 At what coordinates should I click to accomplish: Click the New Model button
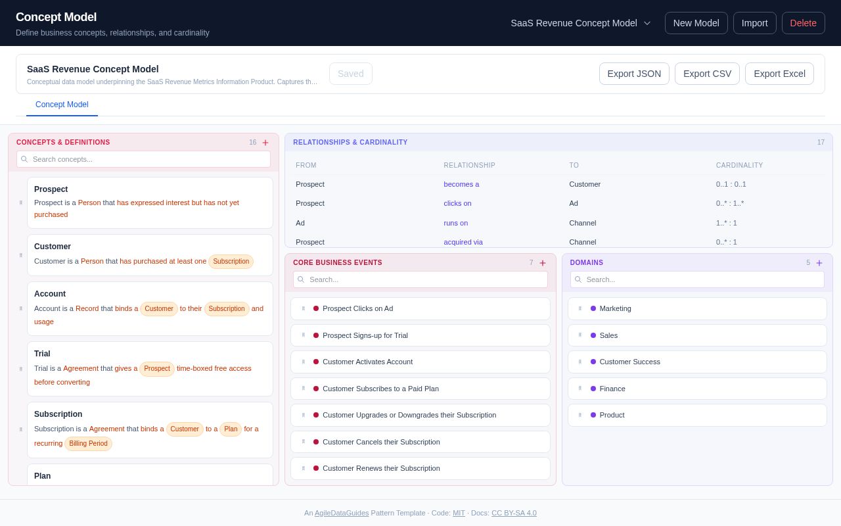(696, 23)
